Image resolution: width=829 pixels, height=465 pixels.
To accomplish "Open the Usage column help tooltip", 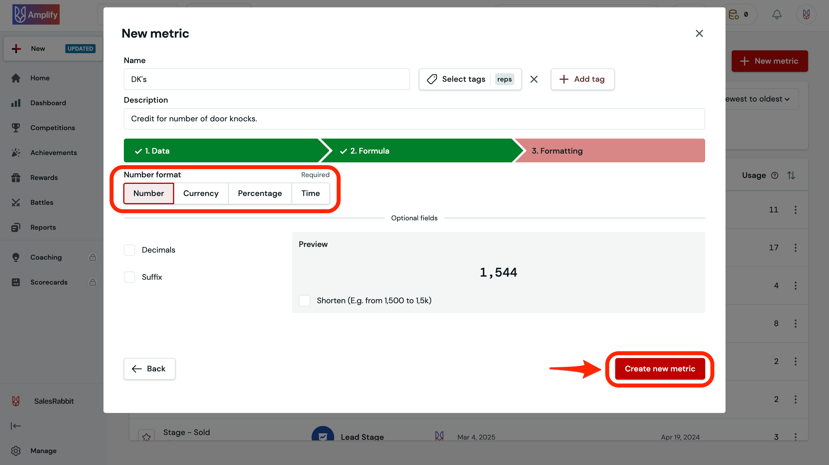I will coord(775,175).
